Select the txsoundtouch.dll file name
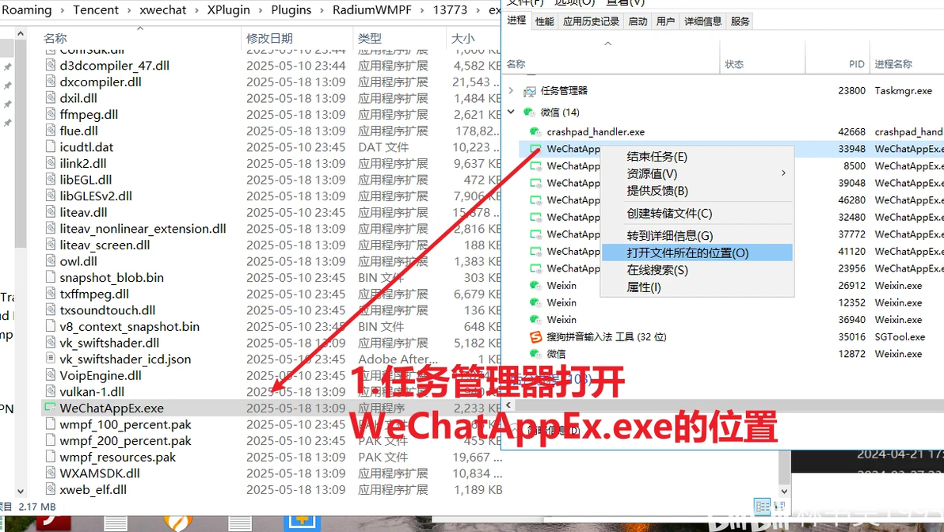 pos(107,310)
